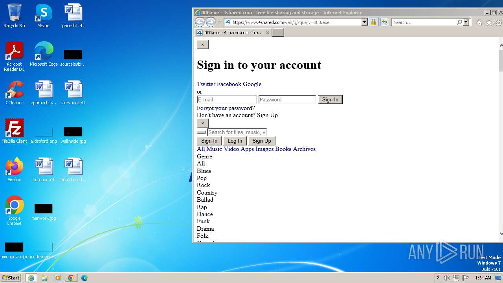Open the Microsoft Edge desktop shortcut
Image resolution: width=503 pixels, height=283 pixels.
44,54
